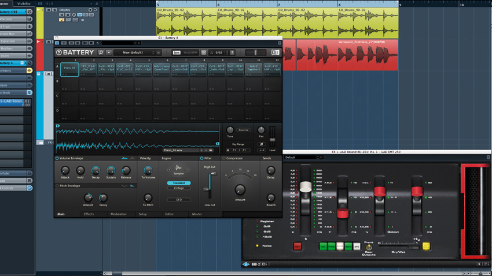Click the Compressor Amount knob
Viewport: 492px width, 276px height.
(240, 189)
